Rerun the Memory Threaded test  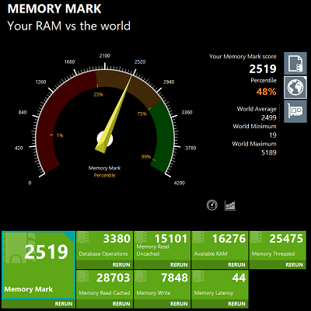point(294,265)
